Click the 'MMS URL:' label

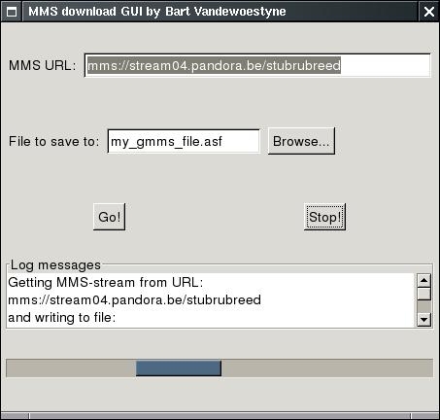(x=42, y=65)
